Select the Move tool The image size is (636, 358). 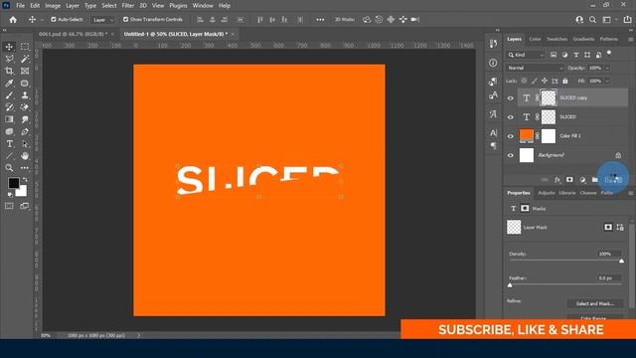9,47
